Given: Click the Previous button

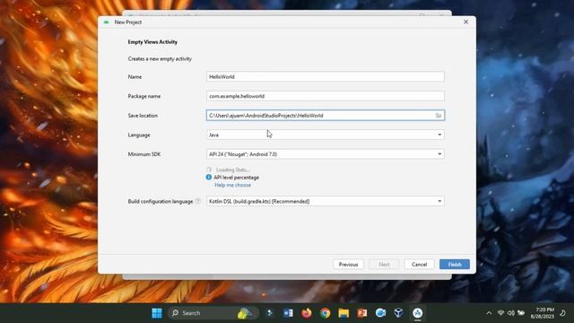Looking at the screenshot, I should point(349,265).
